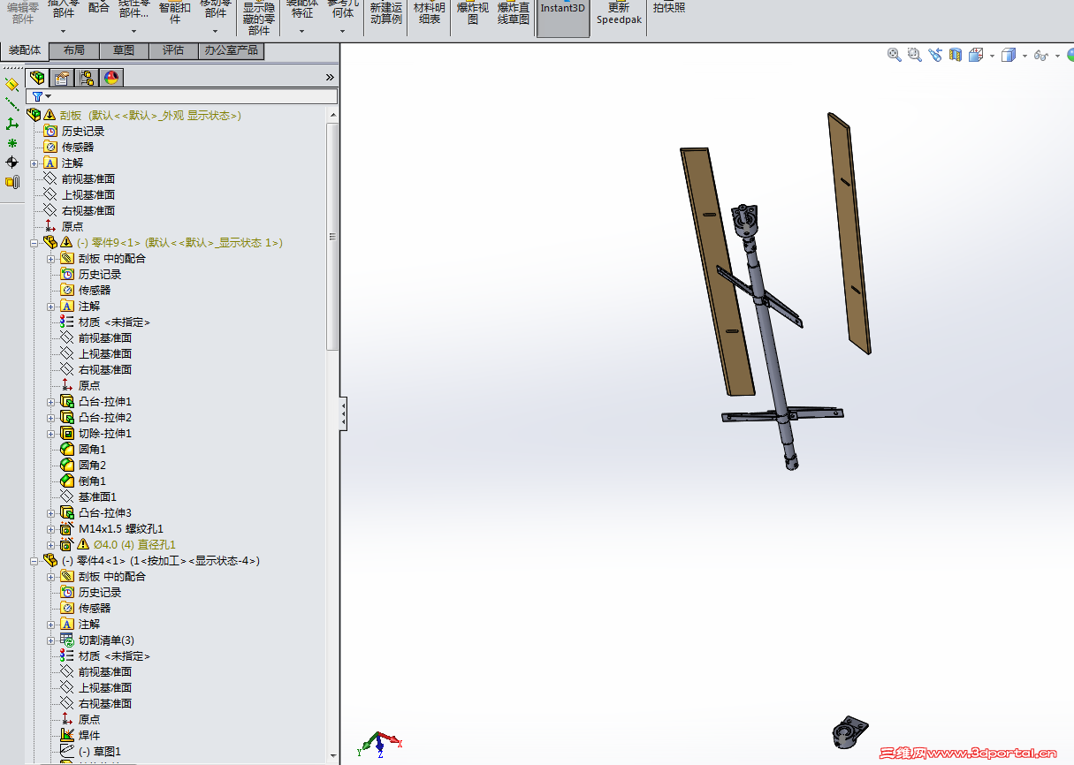Open the FeatureManager design tree tab
The image size is (1074, 765).
[37, 78]
